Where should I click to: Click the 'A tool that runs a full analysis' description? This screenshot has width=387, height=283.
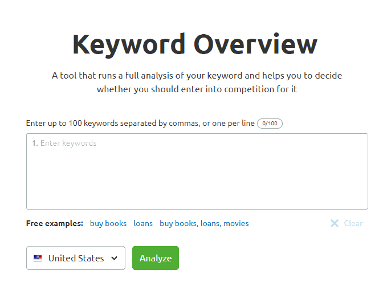[197, 83]
